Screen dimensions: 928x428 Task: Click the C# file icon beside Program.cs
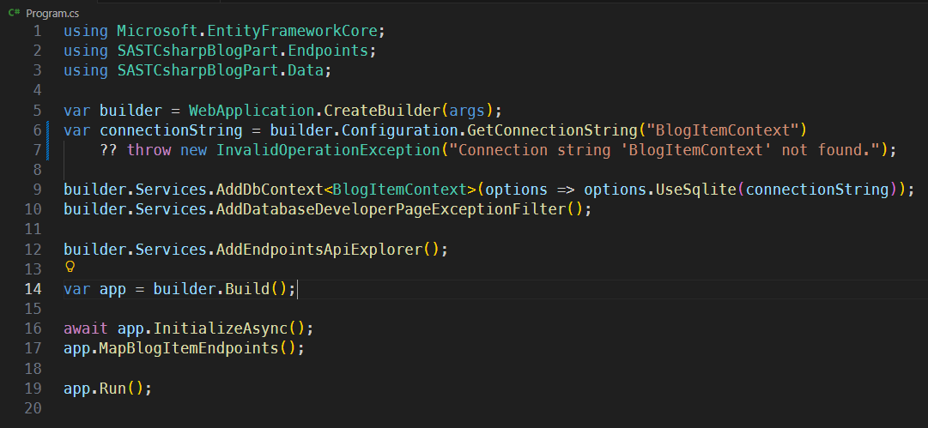[x=15, y=13]
